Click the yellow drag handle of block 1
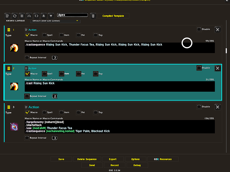Viewport: 230px width, 172px height. [x=9, y=30]
